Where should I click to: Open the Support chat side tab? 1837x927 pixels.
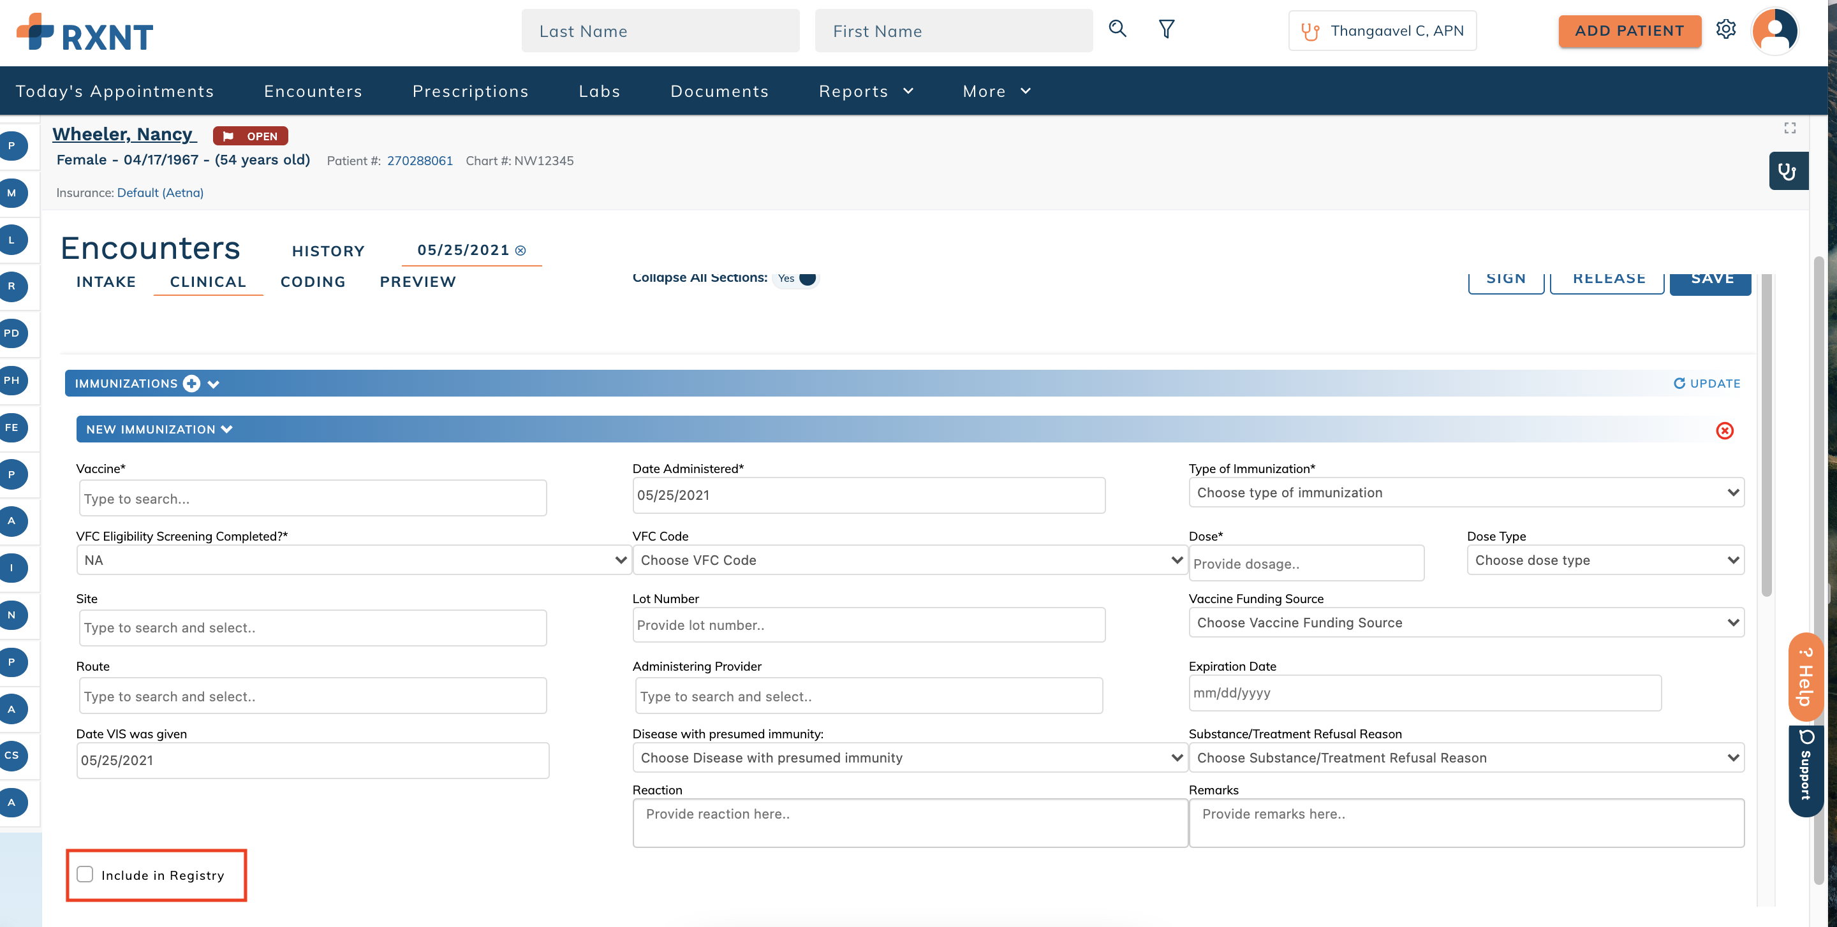coord(1805,771)
